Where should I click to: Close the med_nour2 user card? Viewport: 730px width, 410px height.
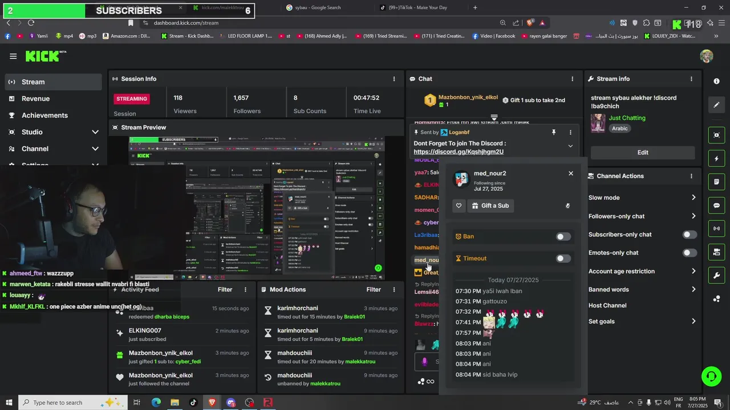pyautogui.click(x=570, y=173)
